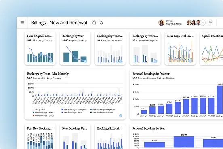Click the 2022-Q3 axis label
223x149 pixels.
click(194, 116)
